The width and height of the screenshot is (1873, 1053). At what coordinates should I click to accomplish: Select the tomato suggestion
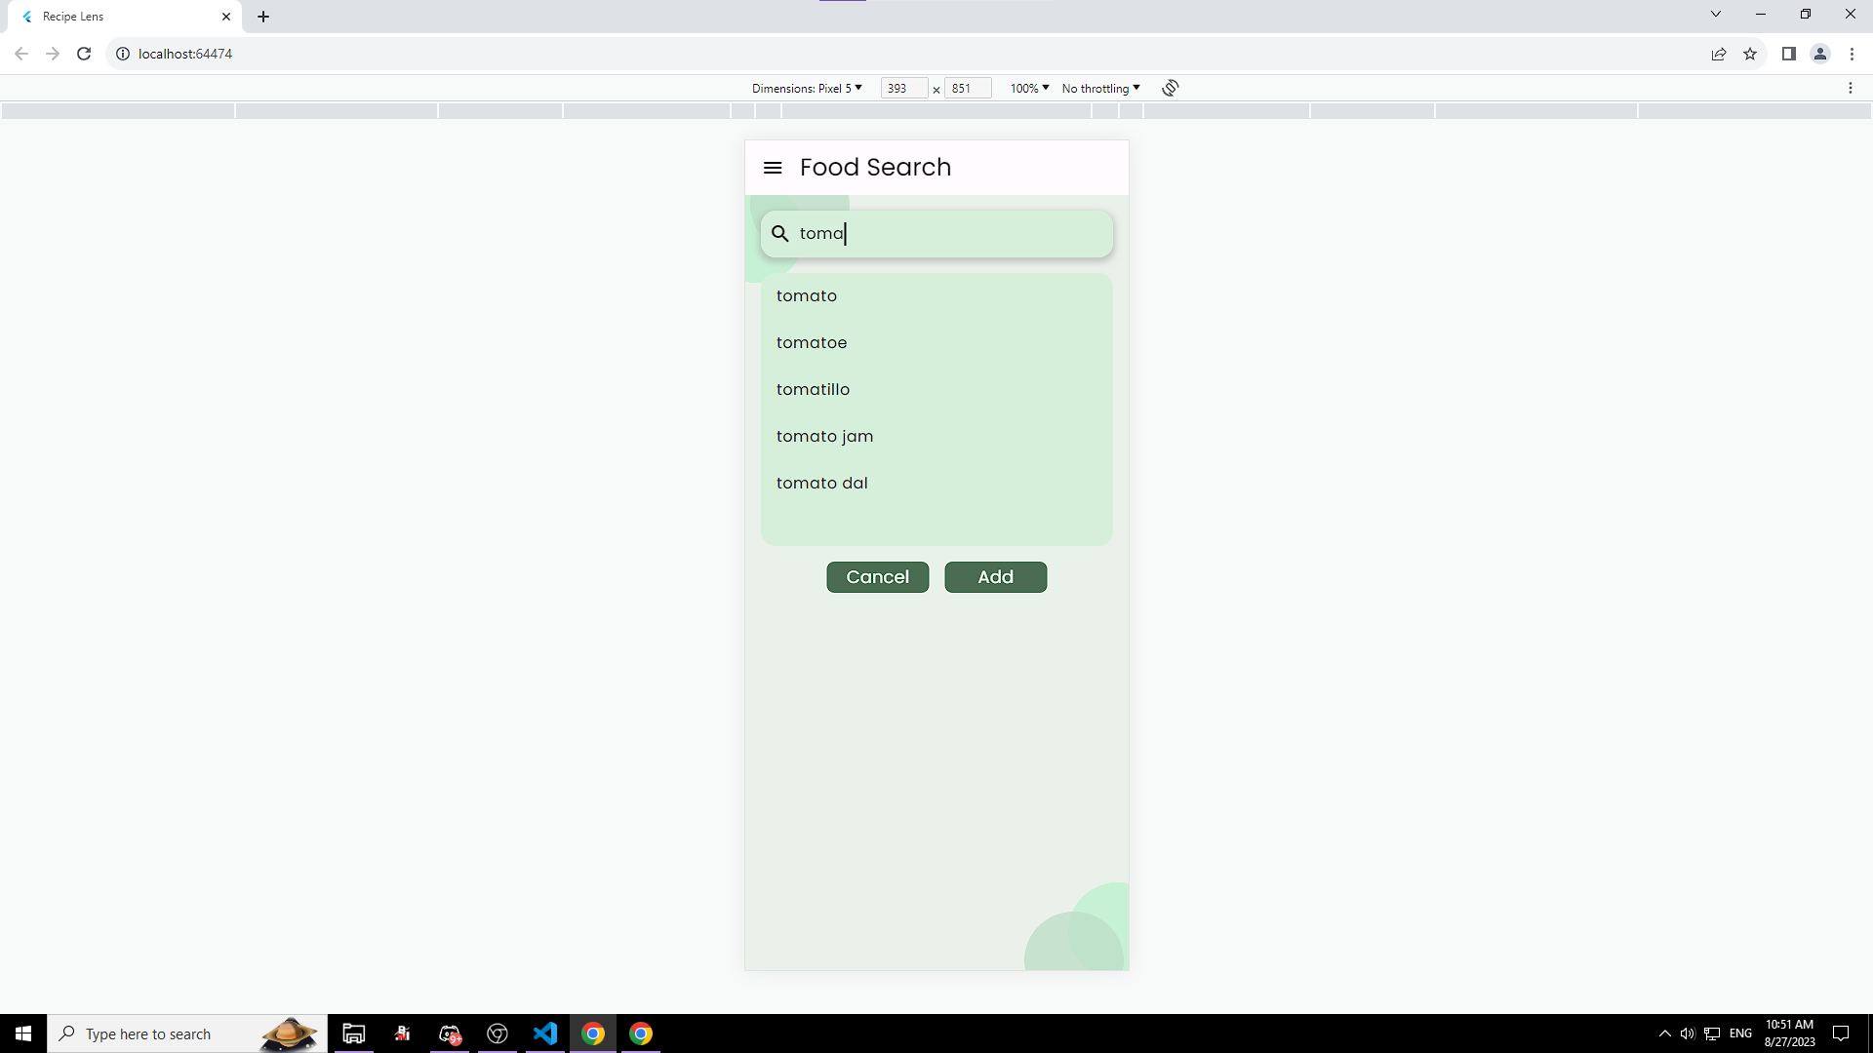click(807, 295)
